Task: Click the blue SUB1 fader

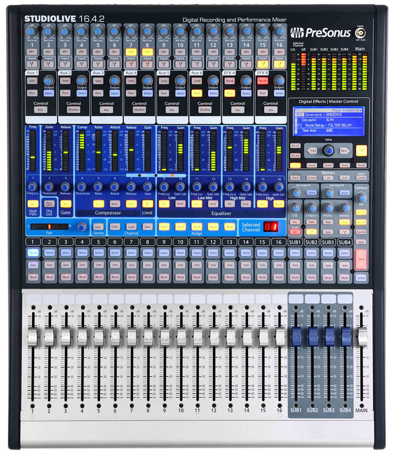Action: pyautogui.click(x=296, y=337)
